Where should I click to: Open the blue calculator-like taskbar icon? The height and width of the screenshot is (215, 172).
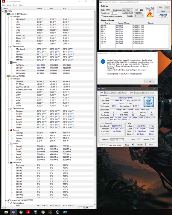coord(36,212)
